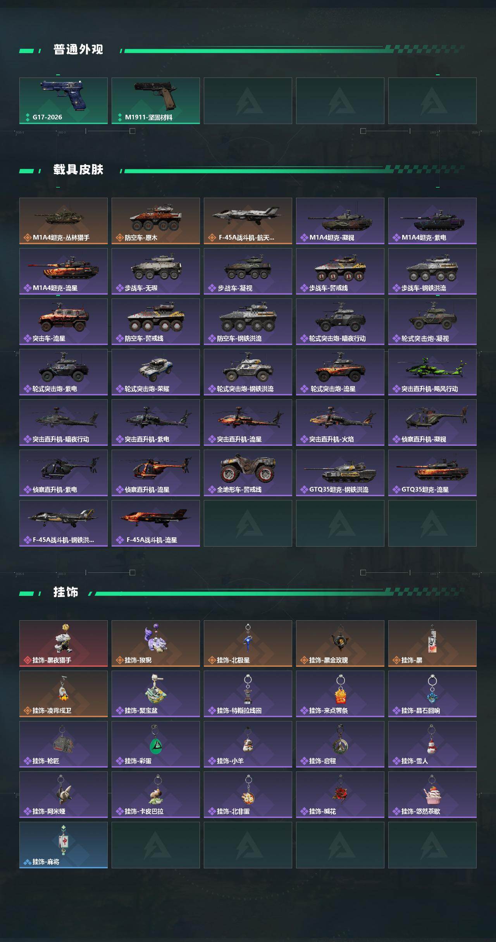Screen dimensions: 496x942
Task: Select the 防空车-原木 vehicle skin
Action: (x=156, y=221)
